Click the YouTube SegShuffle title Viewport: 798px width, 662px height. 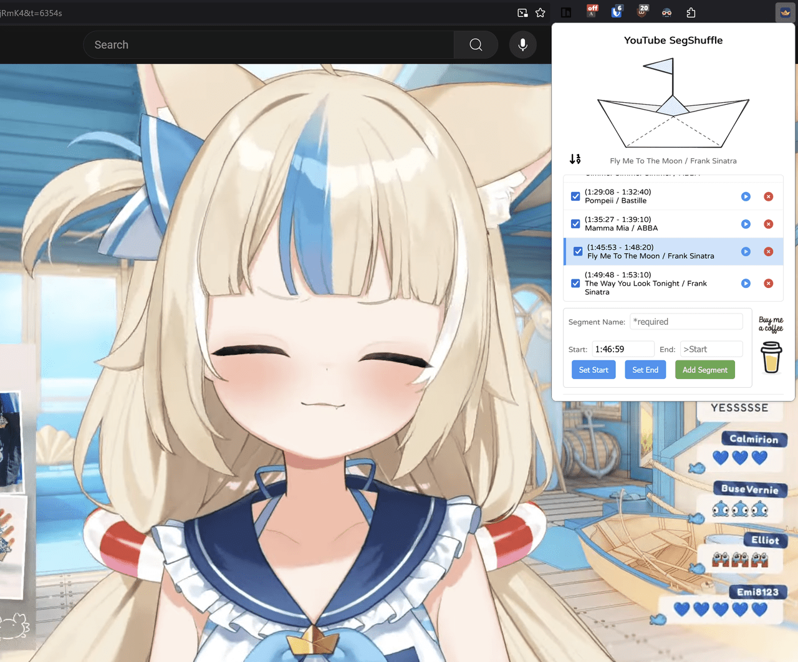[x=673, y=41]
